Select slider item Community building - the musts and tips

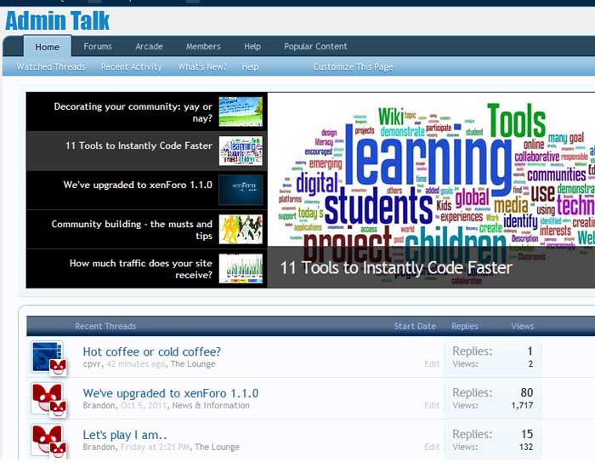[x=146, y=230]
